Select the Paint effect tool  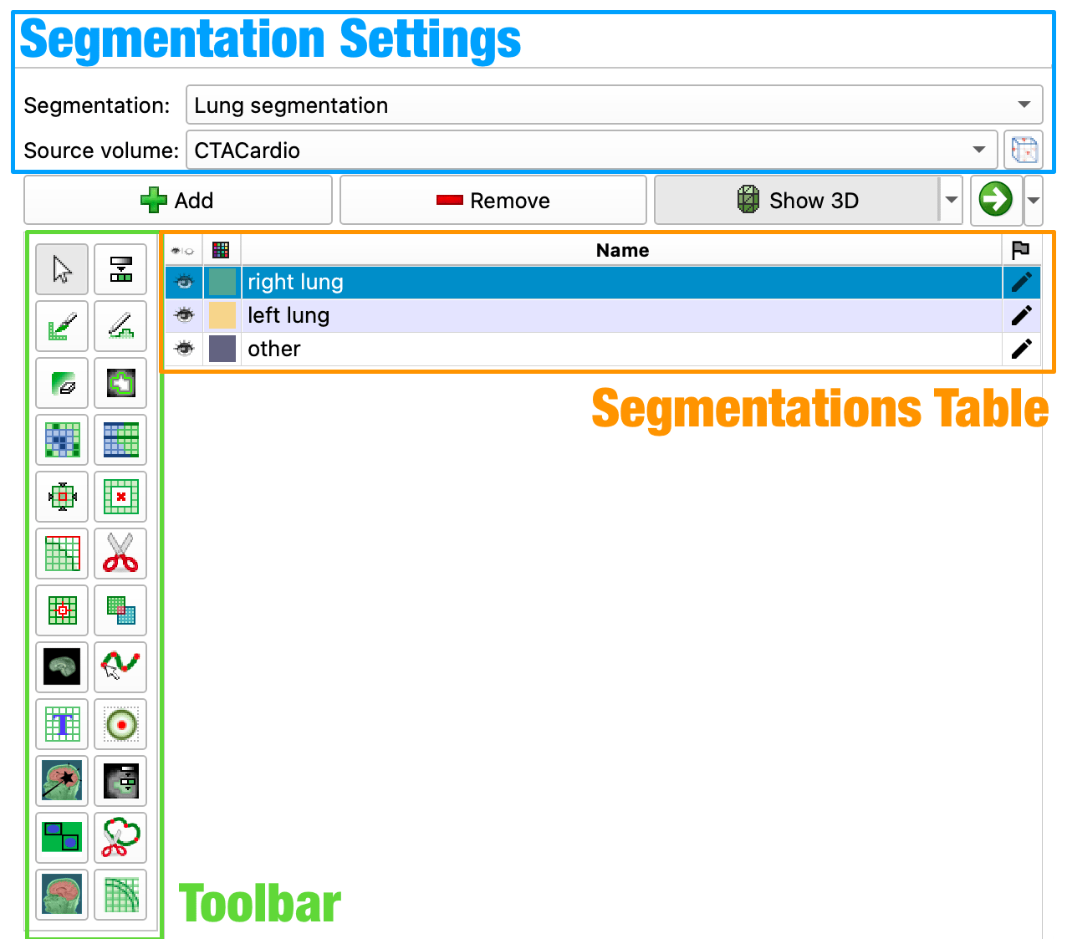click(x=62, y=326)
